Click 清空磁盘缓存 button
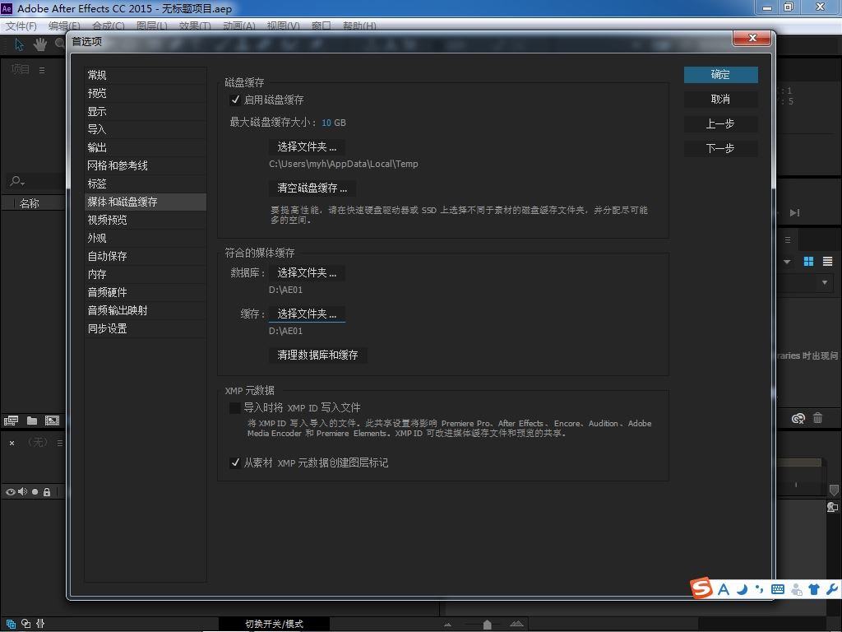The image size is (842, 632). 312,188
